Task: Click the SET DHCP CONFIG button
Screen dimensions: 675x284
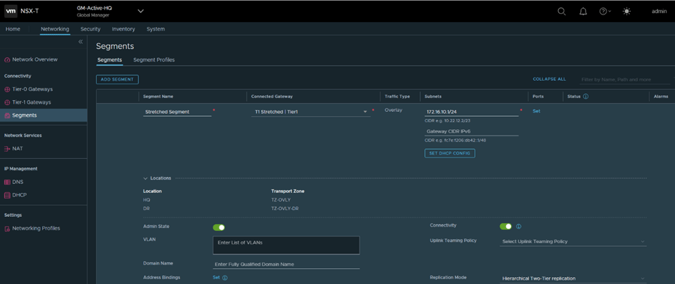Action: [x=449, y=153]
